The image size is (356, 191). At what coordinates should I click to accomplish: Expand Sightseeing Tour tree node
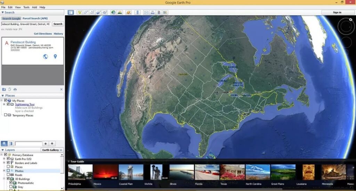[x=4, y=104]
